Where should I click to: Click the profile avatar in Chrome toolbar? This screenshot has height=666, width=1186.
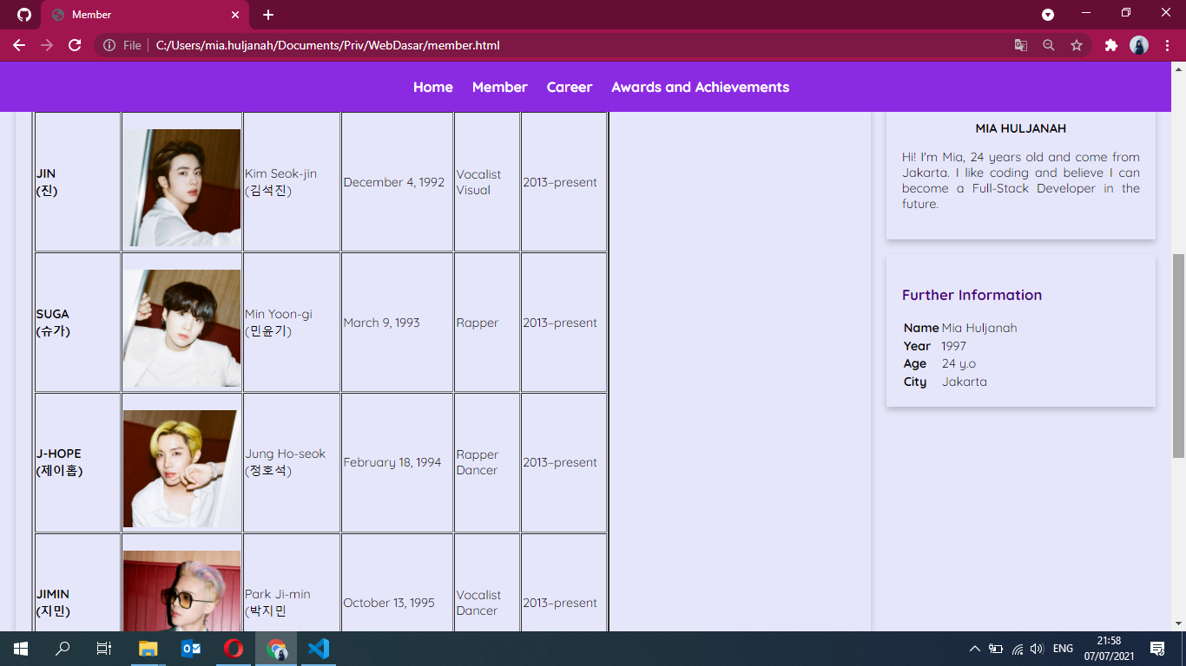click(1139, 45)
